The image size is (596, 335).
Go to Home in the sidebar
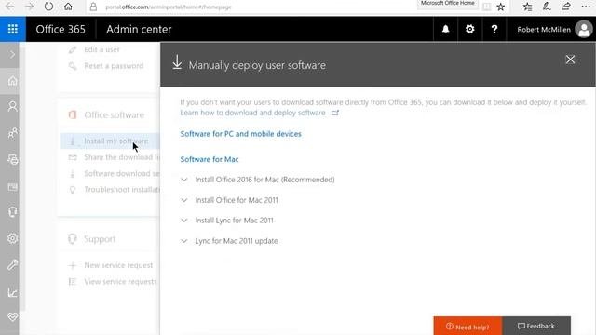pos(12,81)
